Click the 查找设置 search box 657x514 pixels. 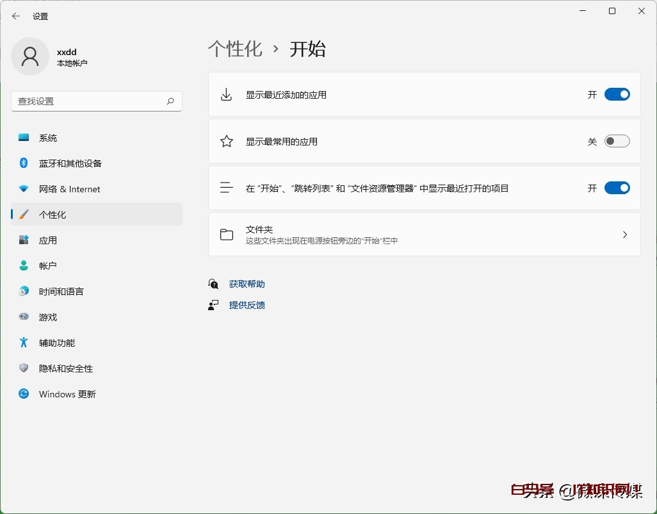pos(96,101)
